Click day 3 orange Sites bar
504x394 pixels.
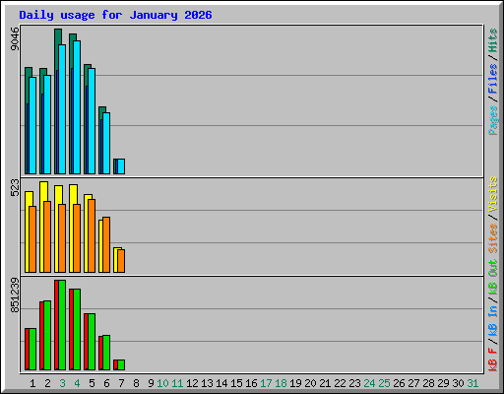point(62,238)
